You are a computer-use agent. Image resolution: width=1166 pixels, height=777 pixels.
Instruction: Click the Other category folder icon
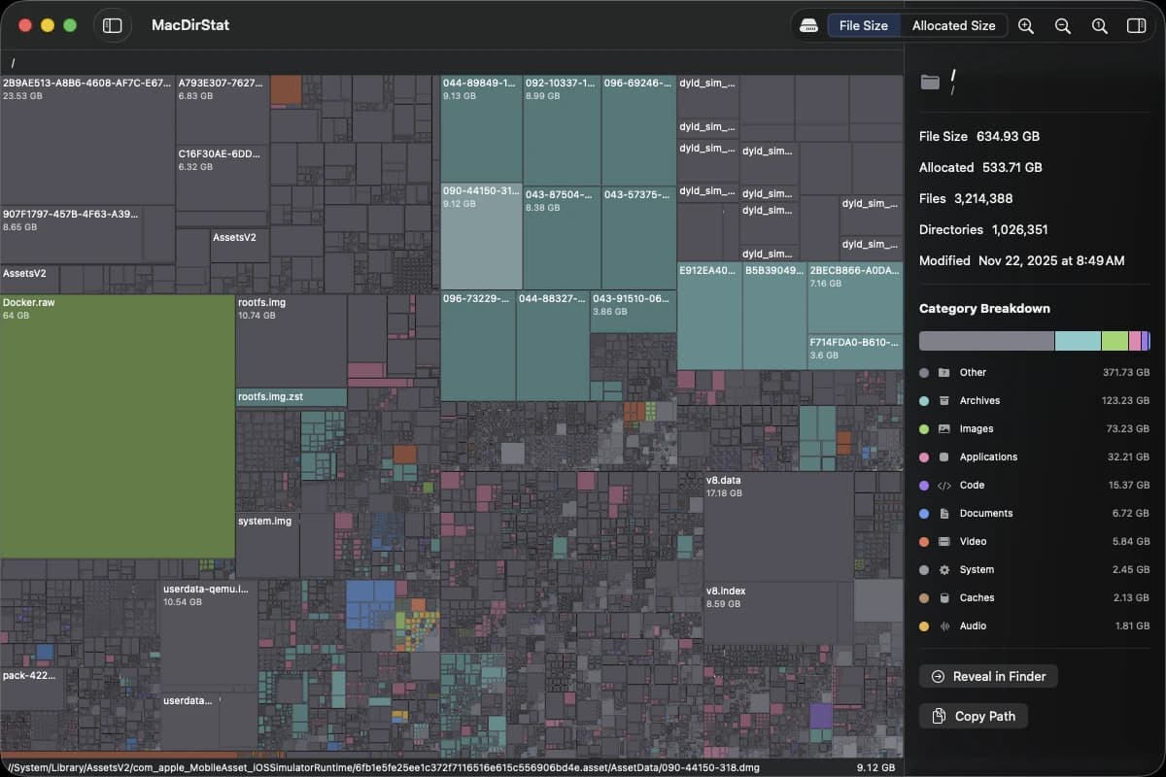[943, 373]
